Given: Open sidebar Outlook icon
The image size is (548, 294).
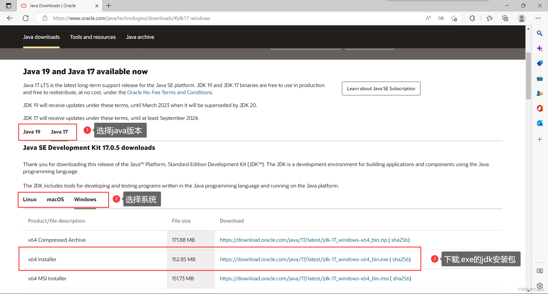Looking at the screenshot, I should coord(540,123).
